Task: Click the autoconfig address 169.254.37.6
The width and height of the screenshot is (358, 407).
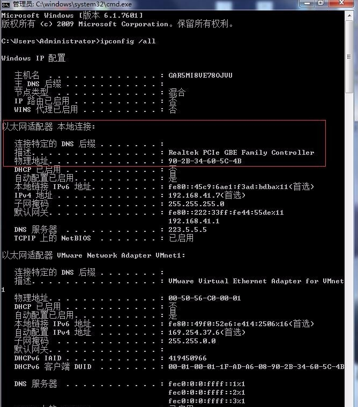Action: click(194, 332)
